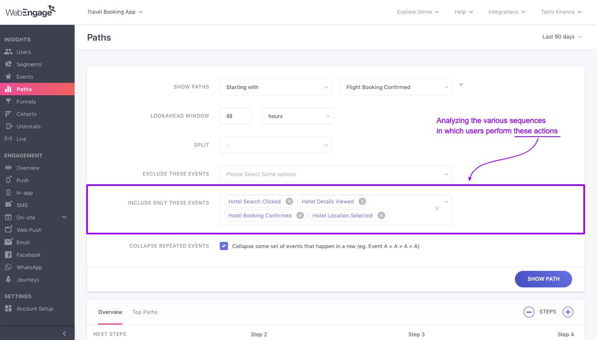
Task: Open the Help menu
Action: click(464, 12)
